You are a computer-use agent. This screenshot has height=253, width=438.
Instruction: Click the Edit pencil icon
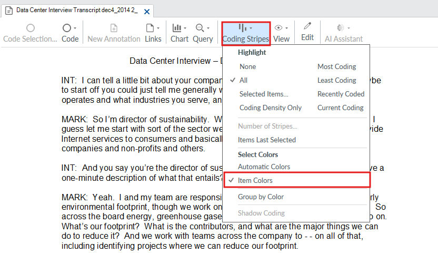click(x=307, y=26)
